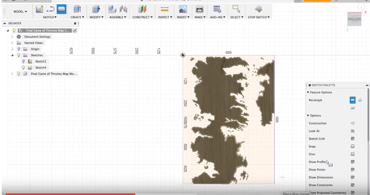Open the SKETCH menu
Image resolution: width=370 pixels, height=195 pixels.
[x=50, y=17]
